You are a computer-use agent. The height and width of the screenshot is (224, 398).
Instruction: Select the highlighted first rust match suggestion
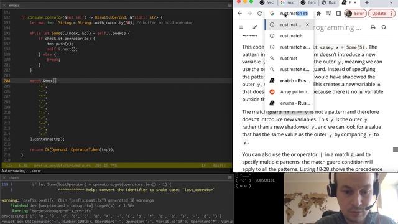pyautogui.click(x=289, y=25)
